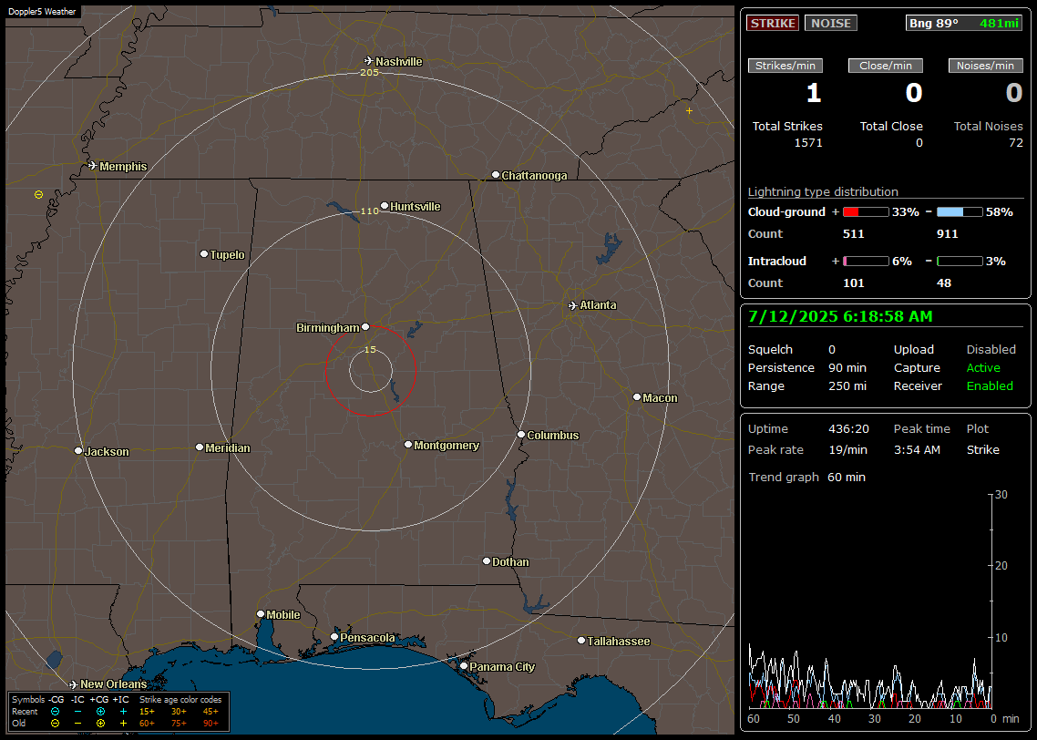Viewport: 1037px width, 740px height.
Task: Click the Recent -CG cyan symbol in legend
Action: pyautogui.click(x=55, y=712)
